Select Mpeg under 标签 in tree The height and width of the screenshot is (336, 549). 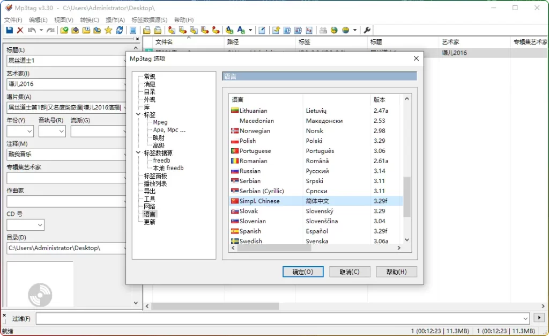[x=160, y=122]
